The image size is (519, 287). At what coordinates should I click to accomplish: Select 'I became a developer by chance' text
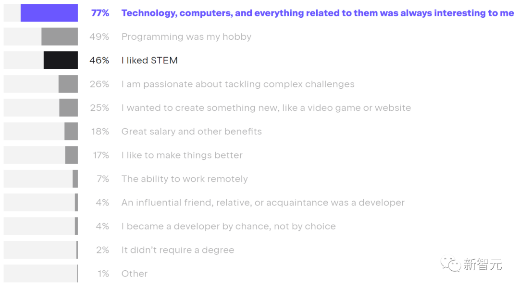(x=229, y=226)
